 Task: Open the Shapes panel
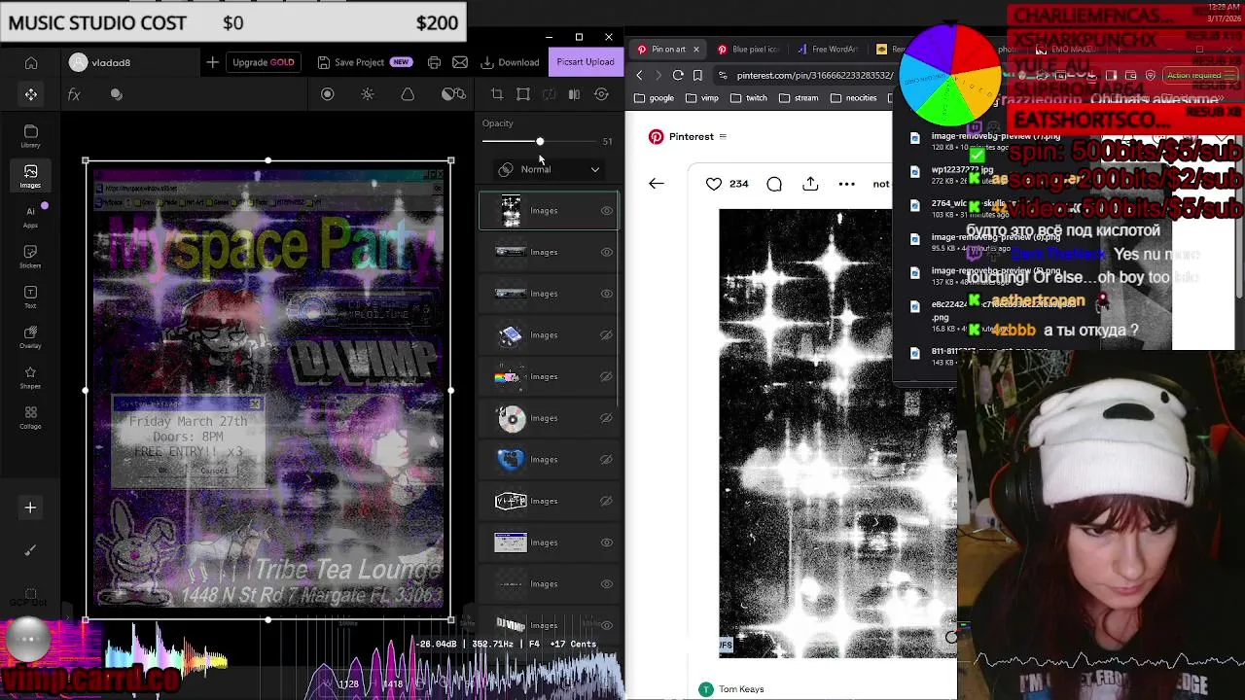[x=31, y=377]
